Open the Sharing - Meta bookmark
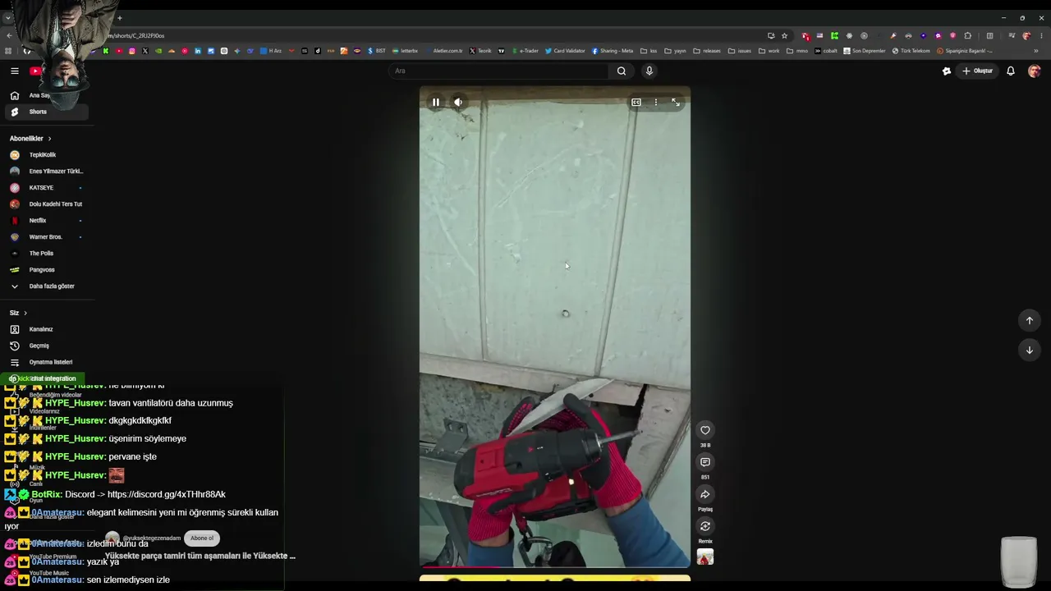 613,51
